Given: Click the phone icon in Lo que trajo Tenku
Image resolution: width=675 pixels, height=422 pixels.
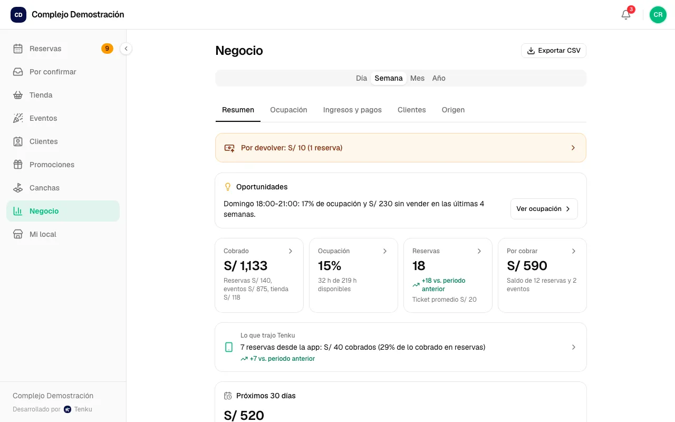Looking at the screenshot, I should click(x=229, y=347).
